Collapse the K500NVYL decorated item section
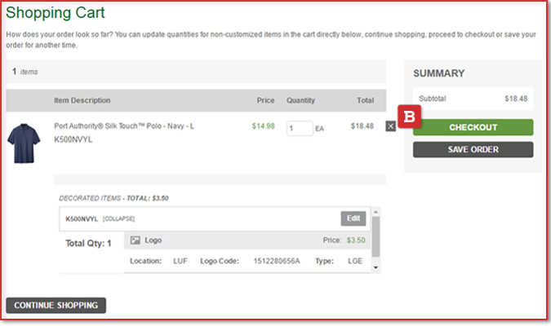Viewport: 551px width, 326px height. tap(119, 219)
